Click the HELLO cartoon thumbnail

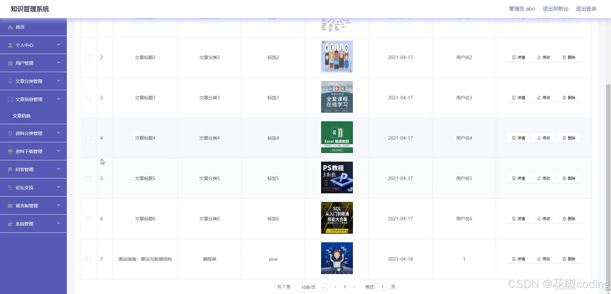tap(337, 57)
